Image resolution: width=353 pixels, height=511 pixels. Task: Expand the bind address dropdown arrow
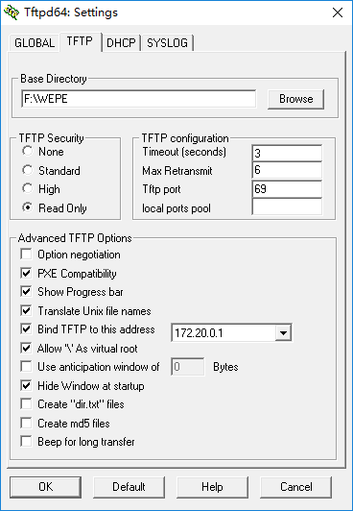click(283, 333)
